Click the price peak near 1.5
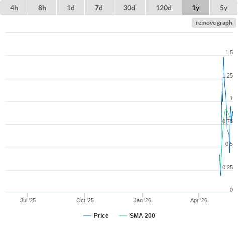 [x=223, y=57]
